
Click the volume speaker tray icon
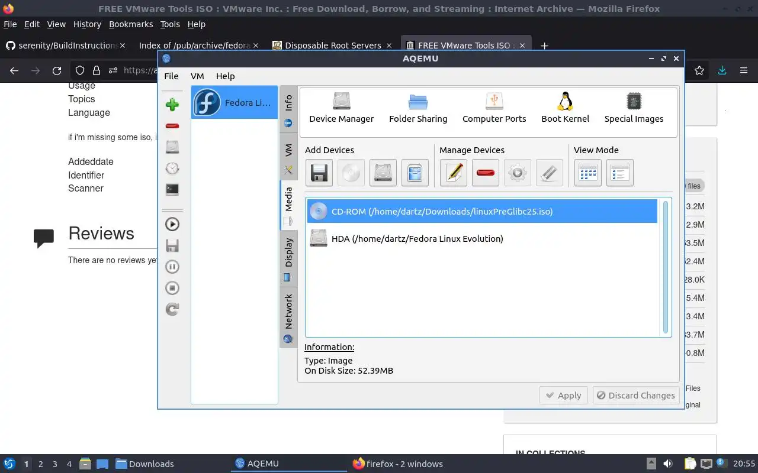coord(667,464)
